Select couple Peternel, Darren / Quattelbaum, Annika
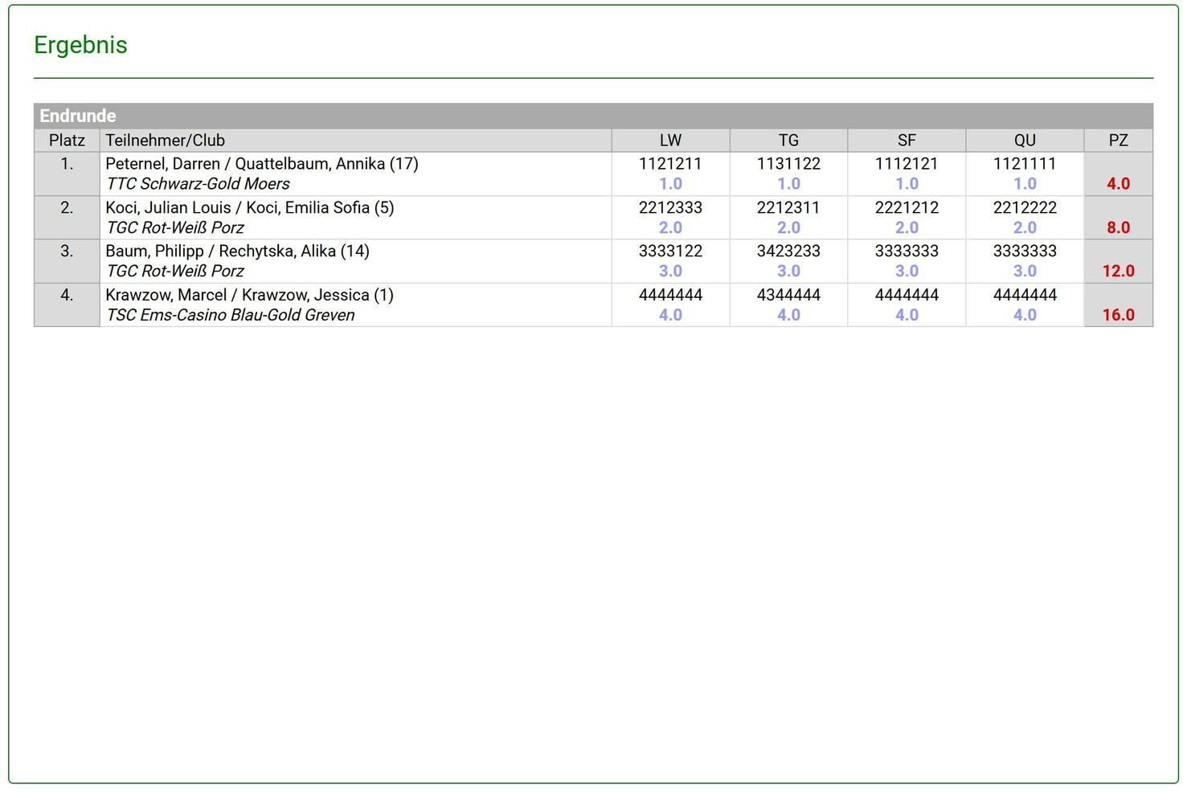Viewport: 1191px width, 793px height. (x=261, y=164)
